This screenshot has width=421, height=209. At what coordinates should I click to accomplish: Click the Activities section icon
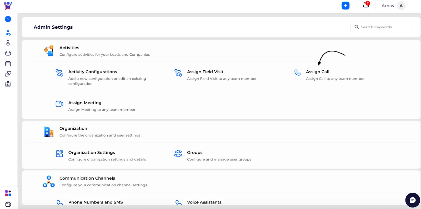(x=49, y=51)
